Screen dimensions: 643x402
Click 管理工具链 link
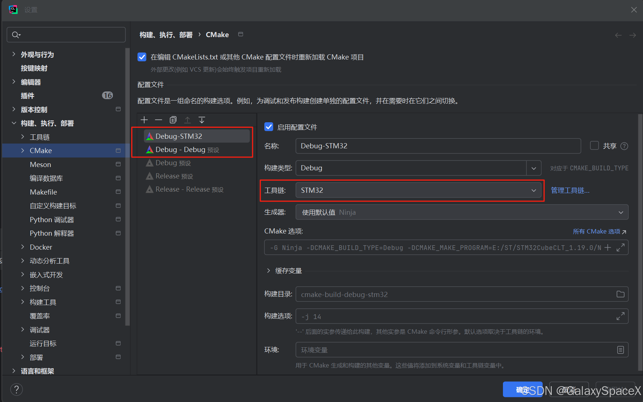tap(570, 190)
